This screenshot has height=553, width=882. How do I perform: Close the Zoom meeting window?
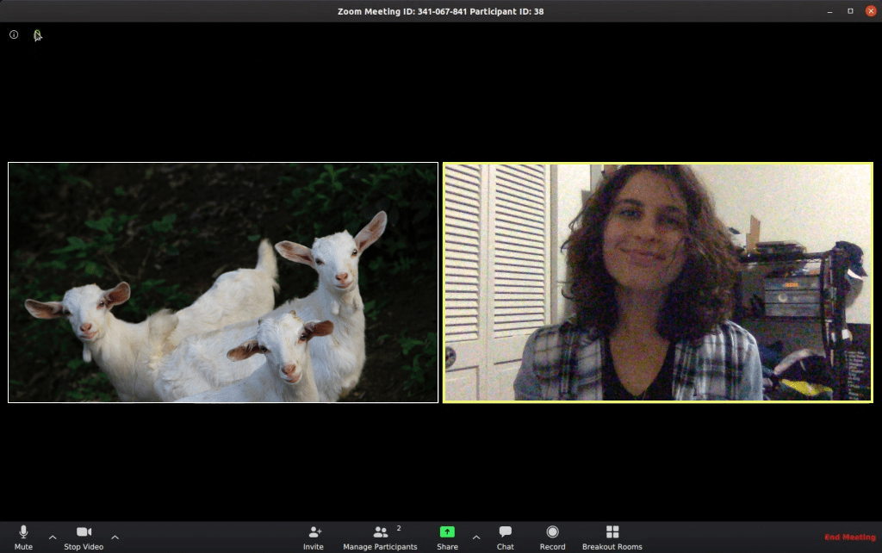click(x=870, y=11)
